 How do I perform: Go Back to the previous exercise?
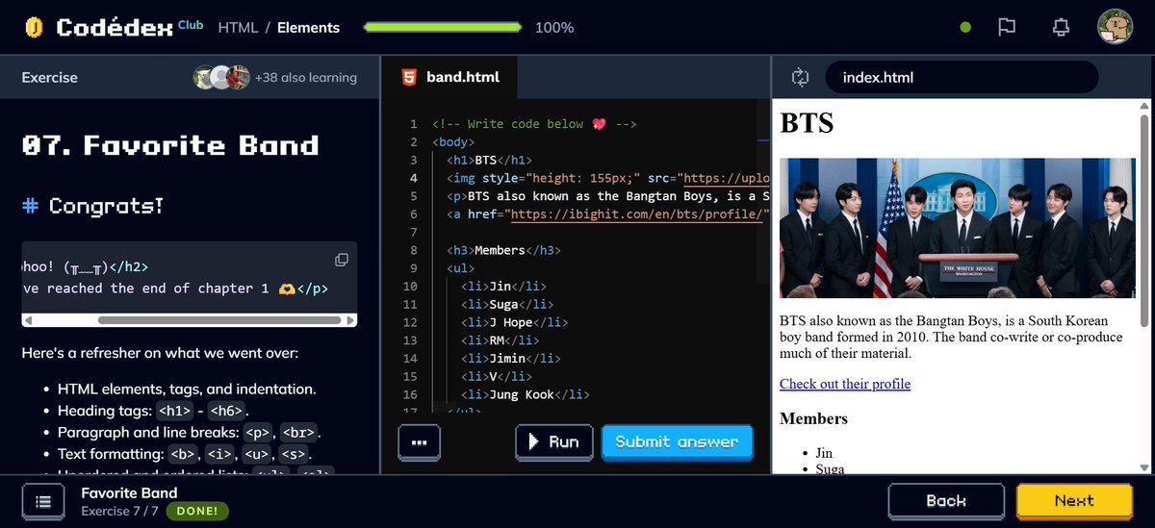click(x=946, y=500)
